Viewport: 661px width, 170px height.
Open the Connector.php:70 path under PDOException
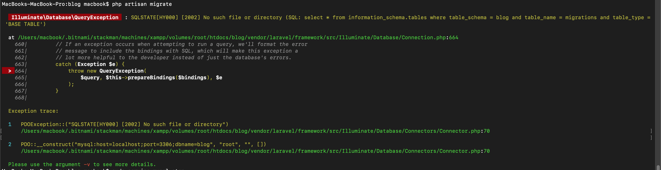click(x=255, y=131)
